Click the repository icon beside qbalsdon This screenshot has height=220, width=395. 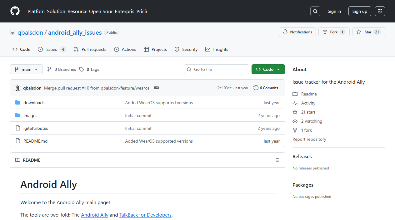(x=12, y=32)
